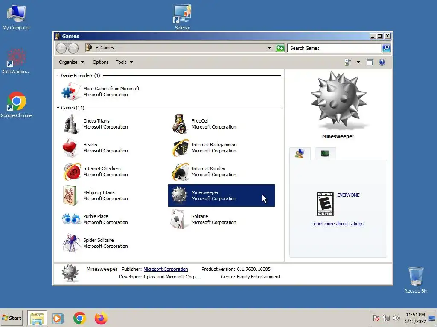Click Learn more about ratings link
Screen dimensions: 437x327
pos(337,224)
